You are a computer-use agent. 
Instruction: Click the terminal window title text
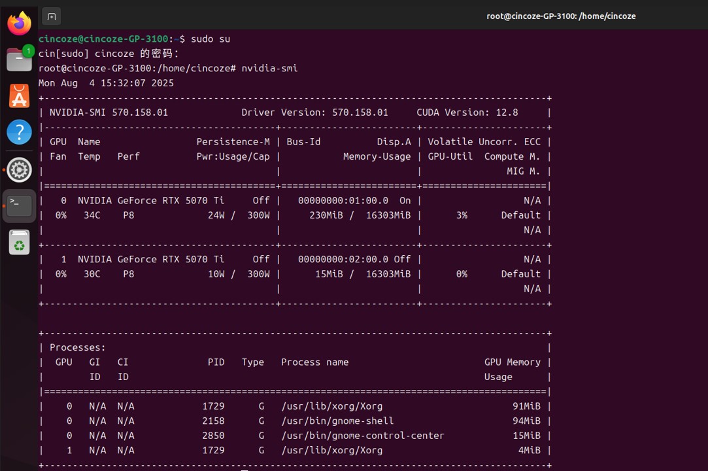pos(561,16)
